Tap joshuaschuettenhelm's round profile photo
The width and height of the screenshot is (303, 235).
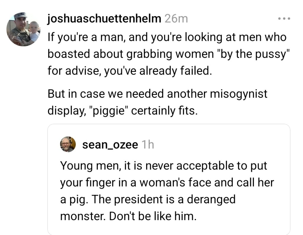coord(23,29)
